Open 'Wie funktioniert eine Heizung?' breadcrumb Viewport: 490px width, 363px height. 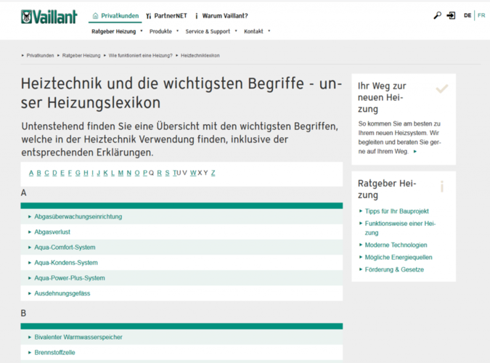pyautogui.click(x=140, y=56)
